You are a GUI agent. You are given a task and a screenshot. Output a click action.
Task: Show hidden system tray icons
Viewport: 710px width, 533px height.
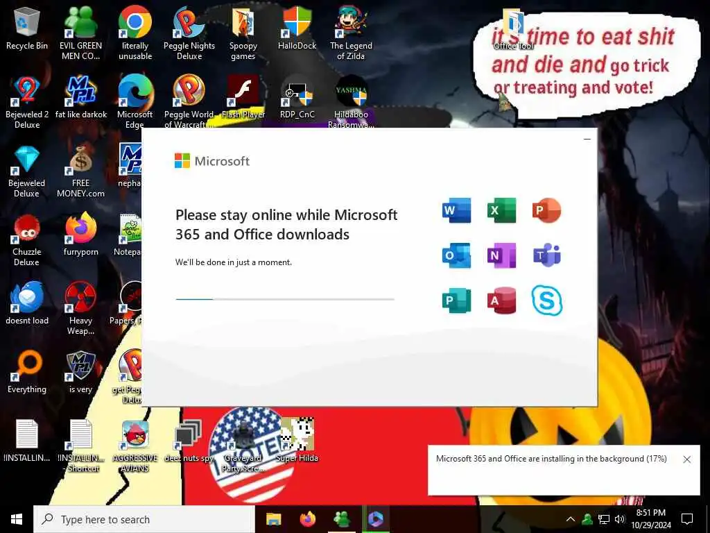pos(571,519)
